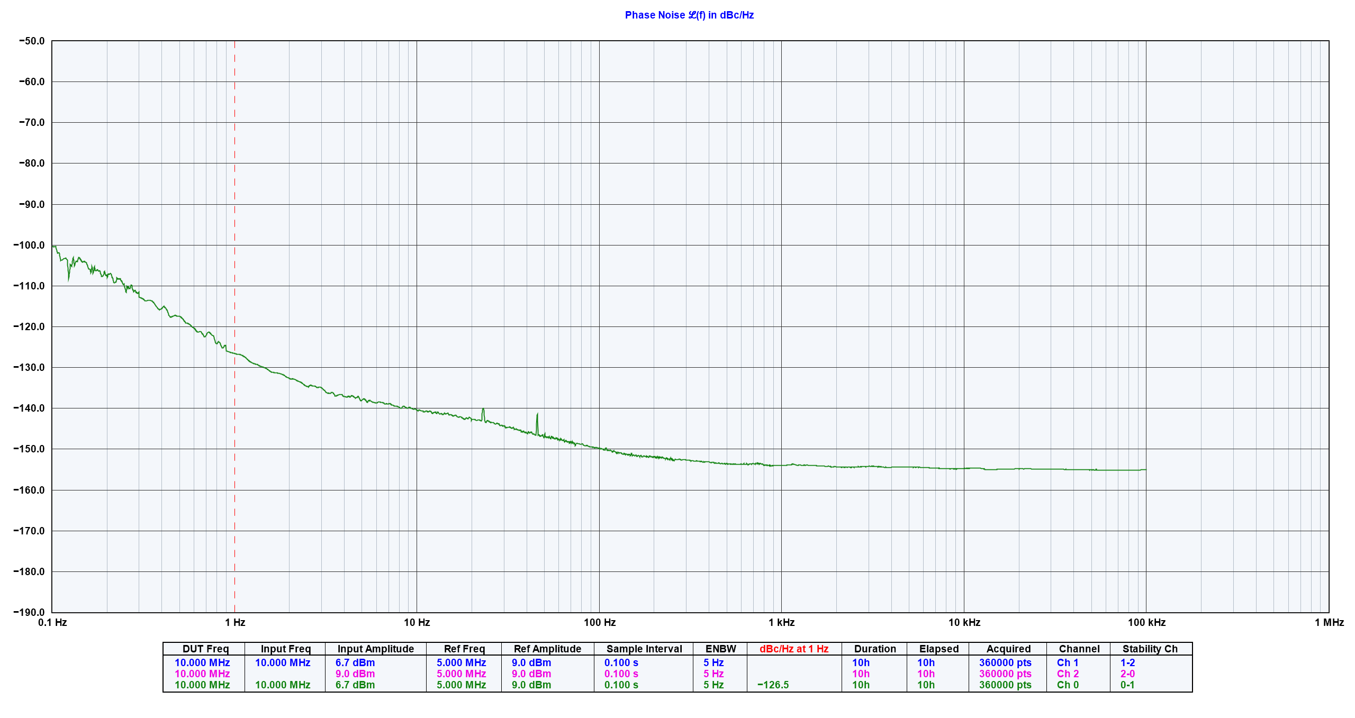Select the blue 'Ch 1' channel entry
Viewport: 1355px width, 718px height.
click(1067, 662)
